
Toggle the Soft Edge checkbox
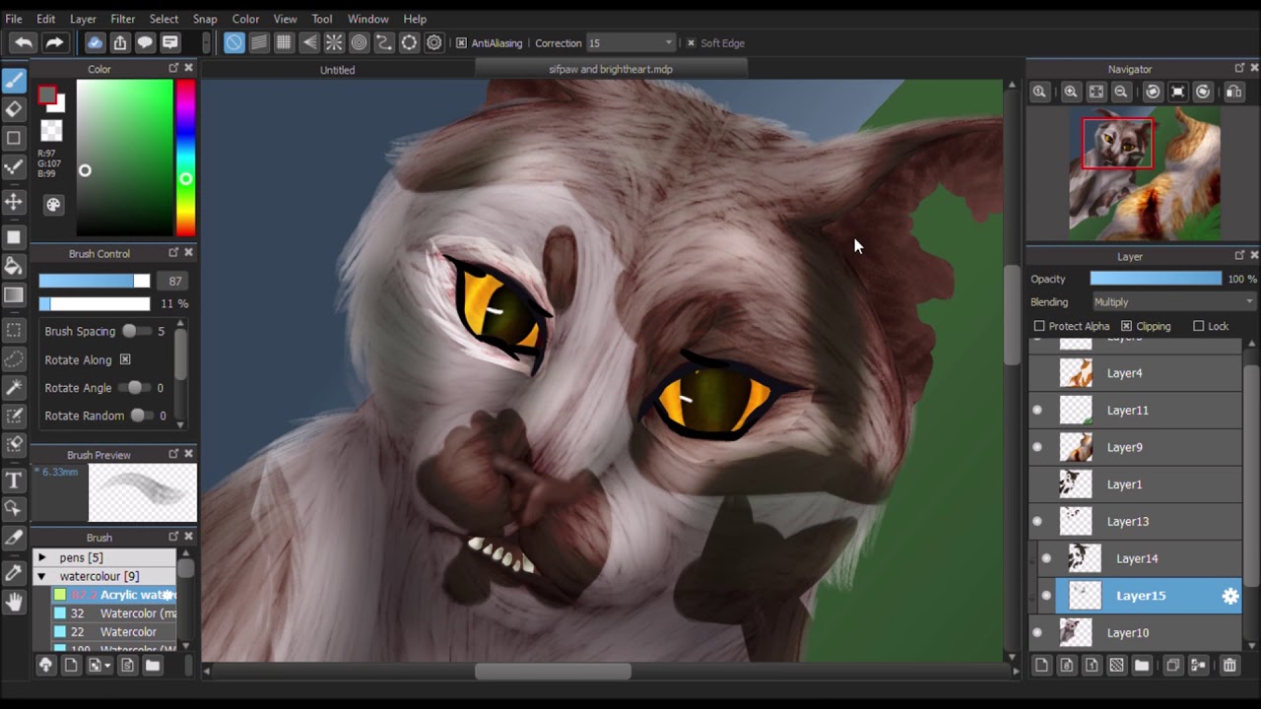tap(691, 43)
